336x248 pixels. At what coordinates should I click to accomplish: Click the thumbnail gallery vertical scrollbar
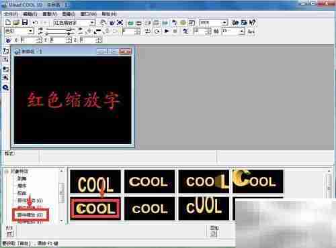[x=329, y=186]
